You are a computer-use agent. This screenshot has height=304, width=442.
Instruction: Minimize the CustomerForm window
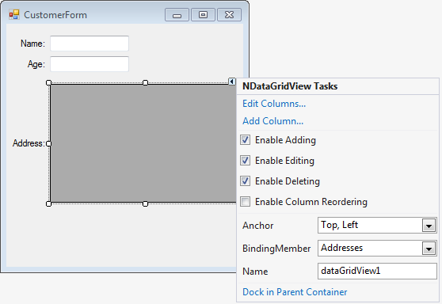coord(177,15)
